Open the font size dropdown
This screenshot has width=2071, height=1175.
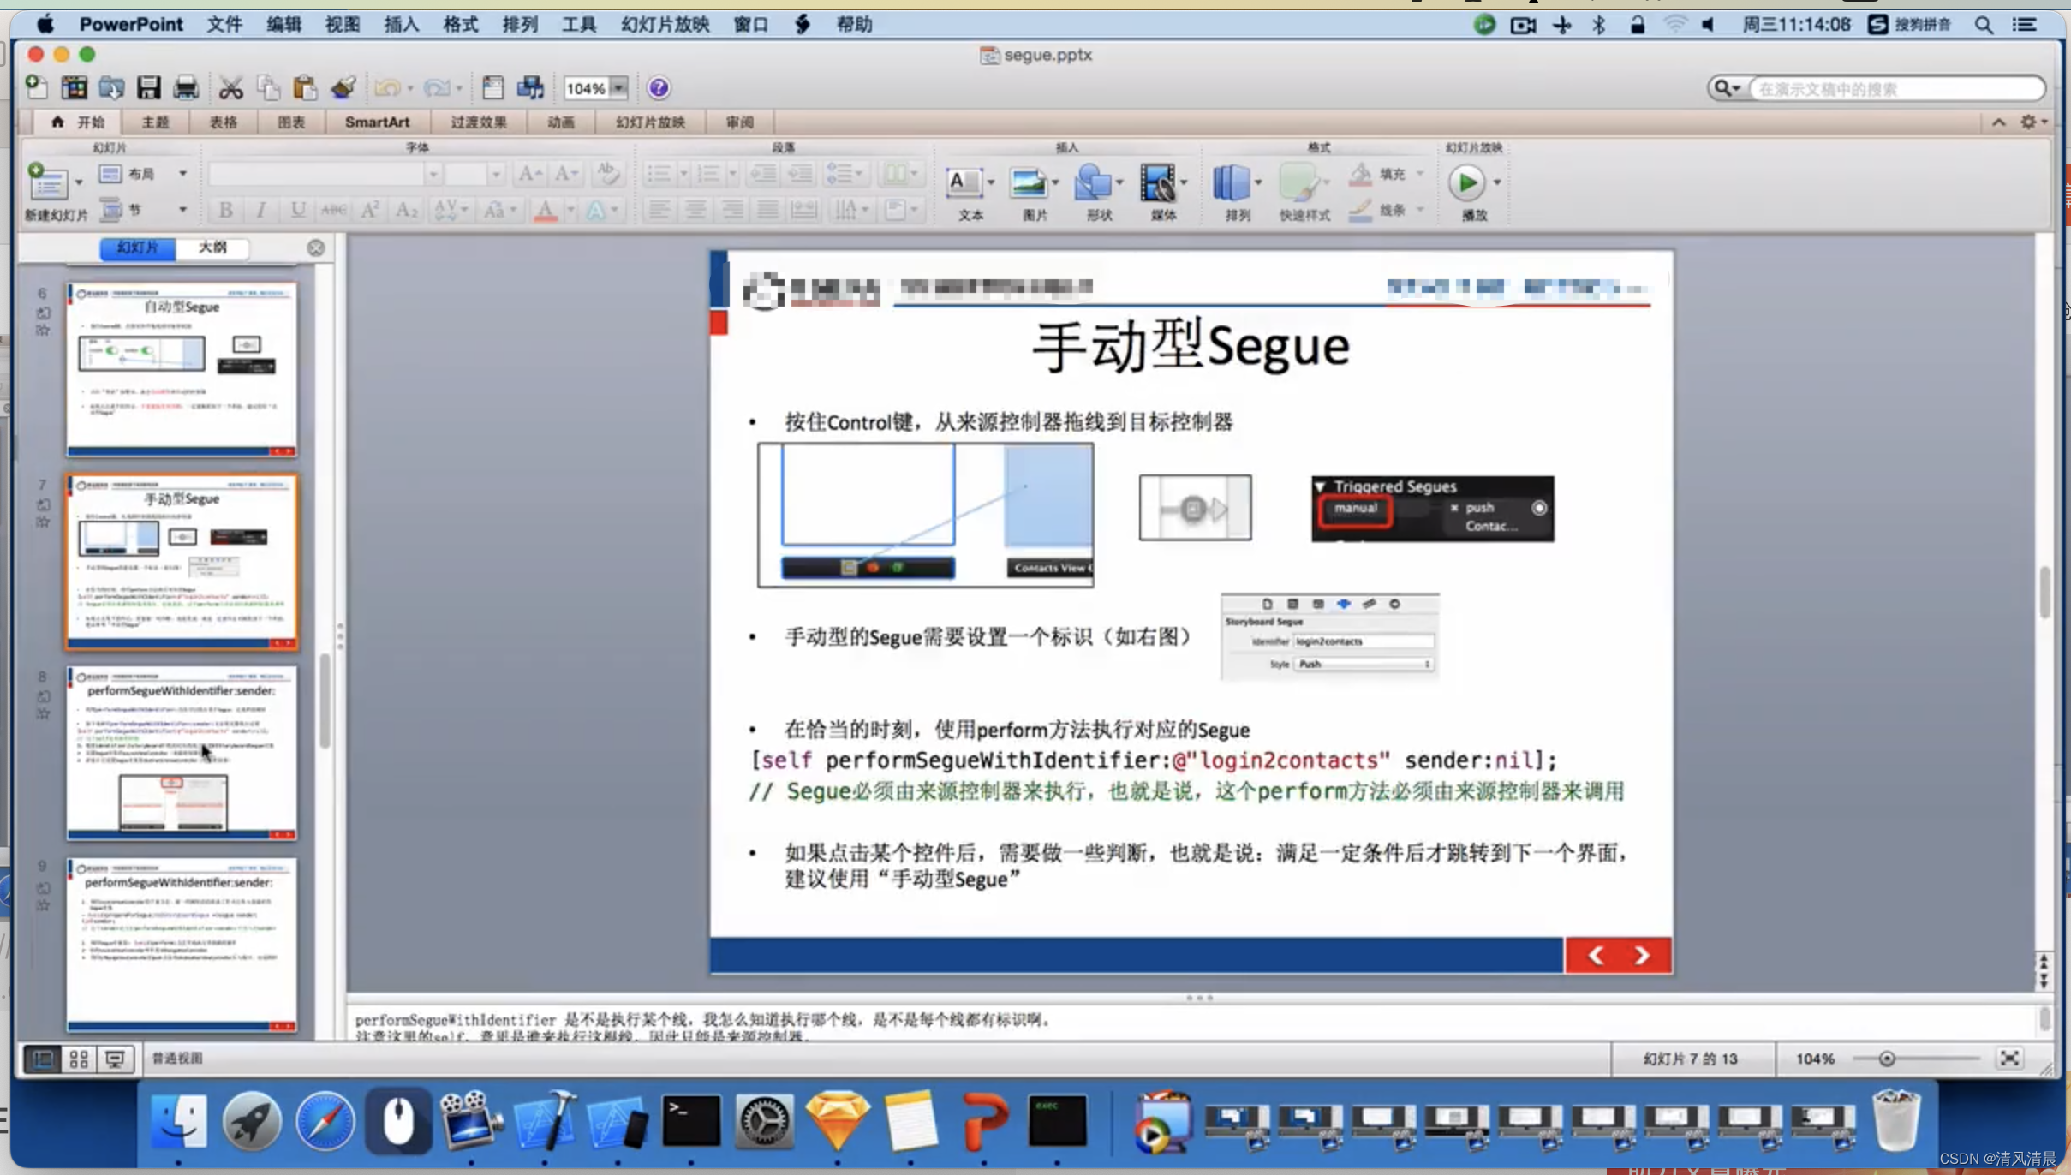tap(496, 174)
